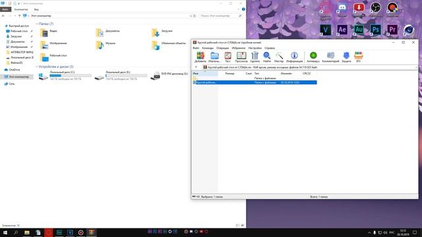Viewport: 422px width, 237px height.
Task: Open the Избранное menu in WinRAR
Action: pyautogui.click(x=239, y=48)
